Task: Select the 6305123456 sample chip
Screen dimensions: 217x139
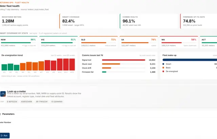Action: pyautogui.click(x=26, y=102)
